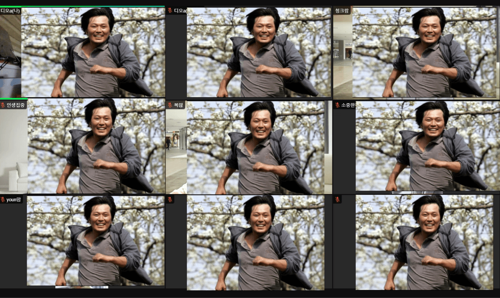Open the 인생집중 participant video tile
This screenshot has height=298, width=500.
82,146
